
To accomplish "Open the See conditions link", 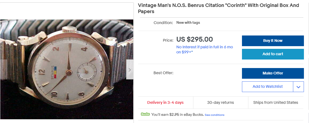I will 214,115.
